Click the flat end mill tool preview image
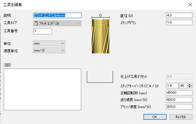Viewport: 196px width, 124px height. (101, 36)
